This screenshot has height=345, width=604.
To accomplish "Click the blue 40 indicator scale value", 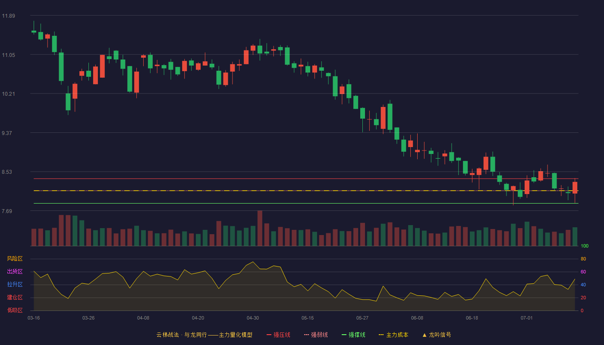I will (x=583, y=285).
